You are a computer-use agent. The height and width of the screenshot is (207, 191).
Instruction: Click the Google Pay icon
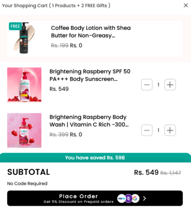135,199
